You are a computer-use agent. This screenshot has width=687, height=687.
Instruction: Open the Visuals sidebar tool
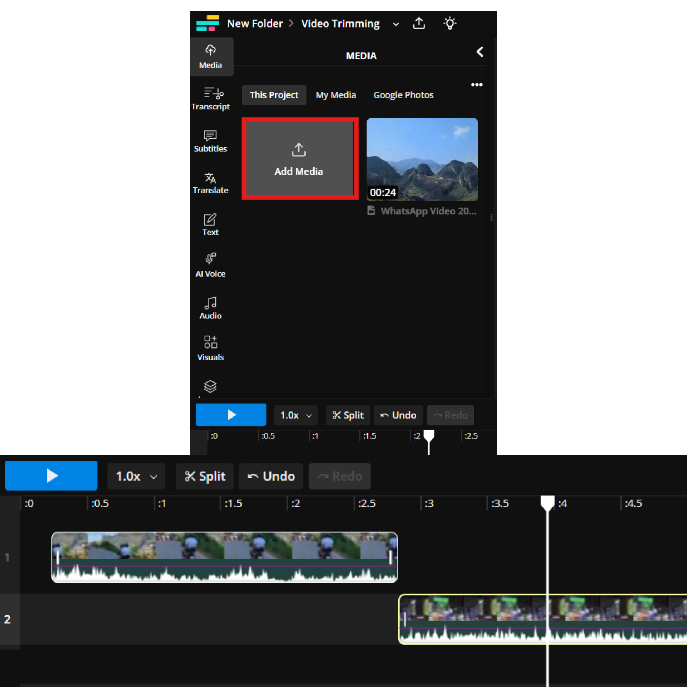tap(210, 348)
